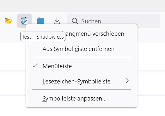The image size is (165, 116).
Task: Click the yellow open-folder toolbar icon
Action: (8, 21)
